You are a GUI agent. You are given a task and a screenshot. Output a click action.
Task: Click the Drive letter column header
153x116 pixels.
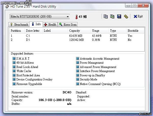click(x=33, y=31)
